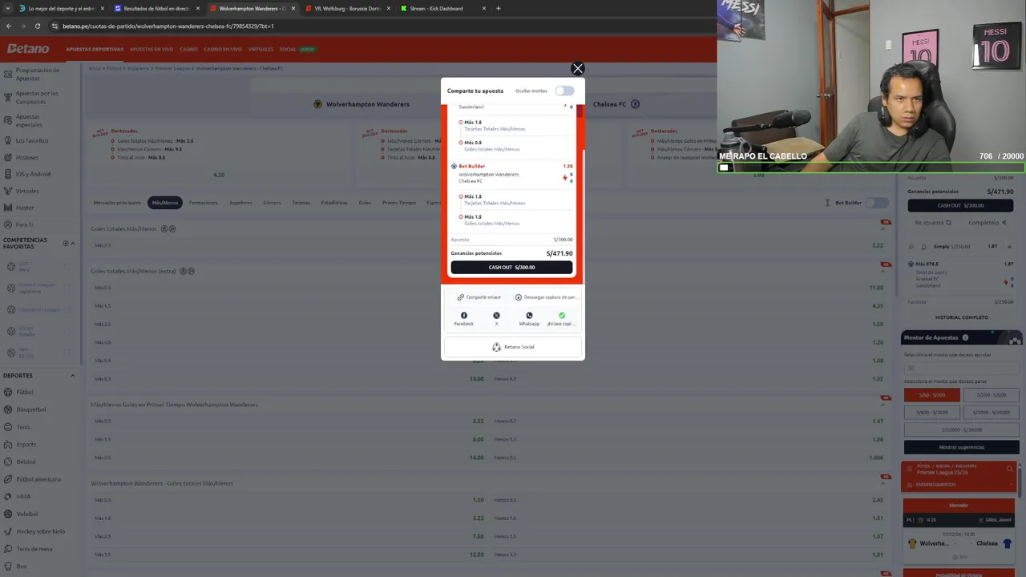
Task: Open Apuestas especiales in the sidebar
Action: 29,120
